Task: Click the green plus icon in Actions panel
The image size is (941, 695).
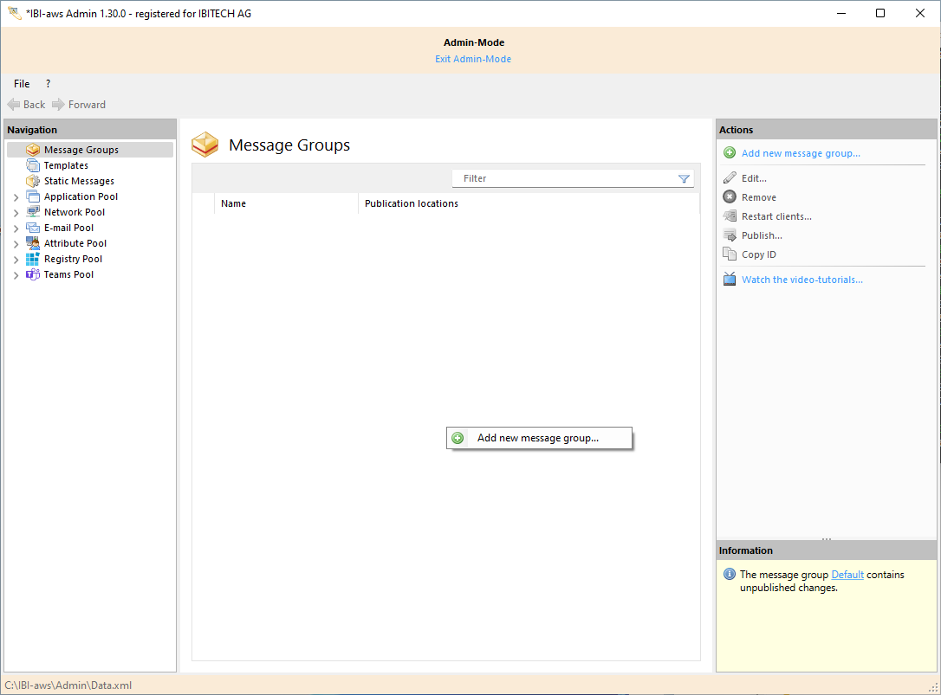Action: tap(730, 153)
